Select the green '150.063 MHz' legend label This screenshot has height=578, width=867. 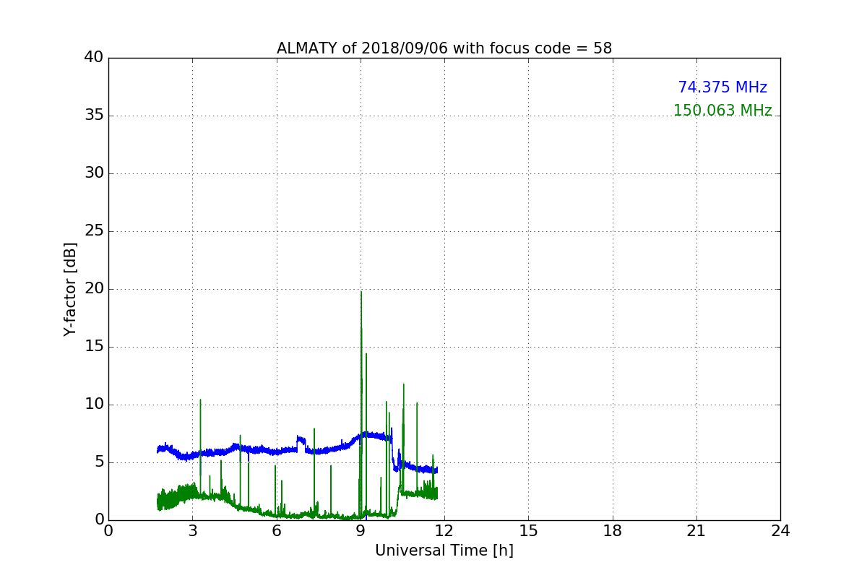pos(722,111)
